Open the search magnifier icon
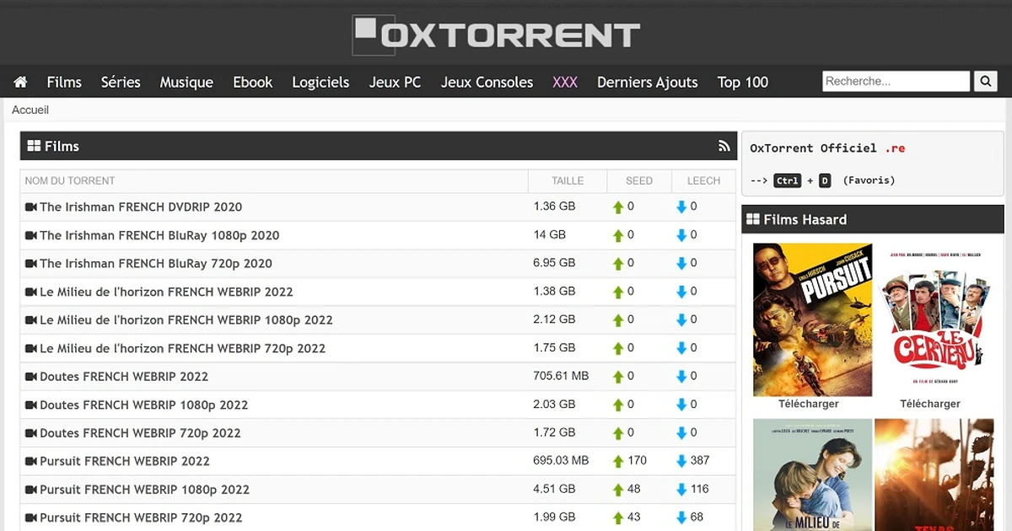Screen dimensions: 1012x531 pyautogui.click(x=985, y=81)
